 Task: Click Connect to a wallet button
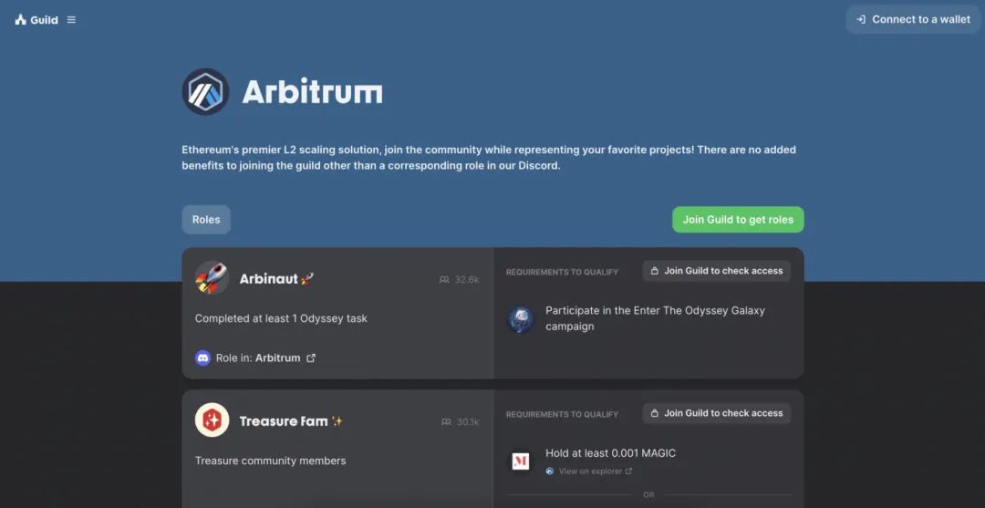tap(913, 19)
